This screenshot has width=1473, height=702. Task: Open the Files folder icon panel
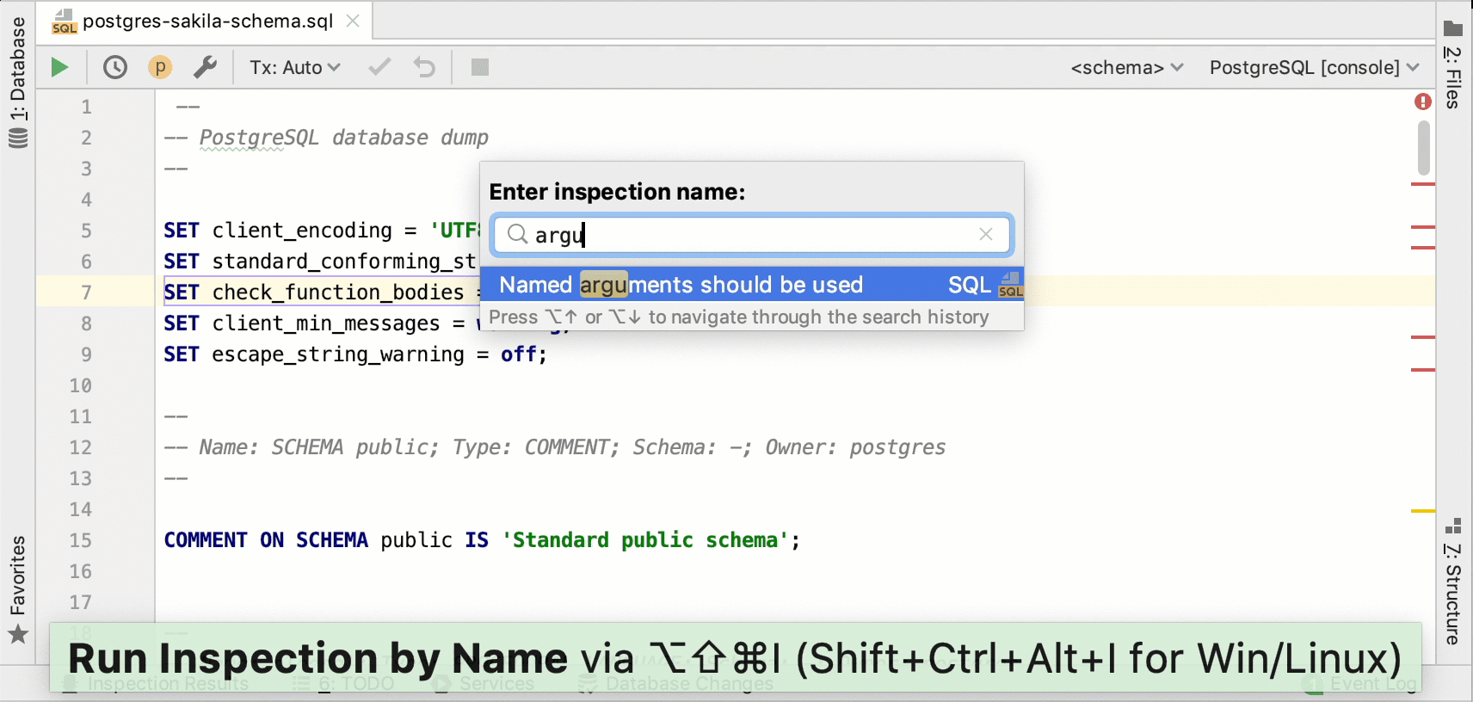[1454, 28]
